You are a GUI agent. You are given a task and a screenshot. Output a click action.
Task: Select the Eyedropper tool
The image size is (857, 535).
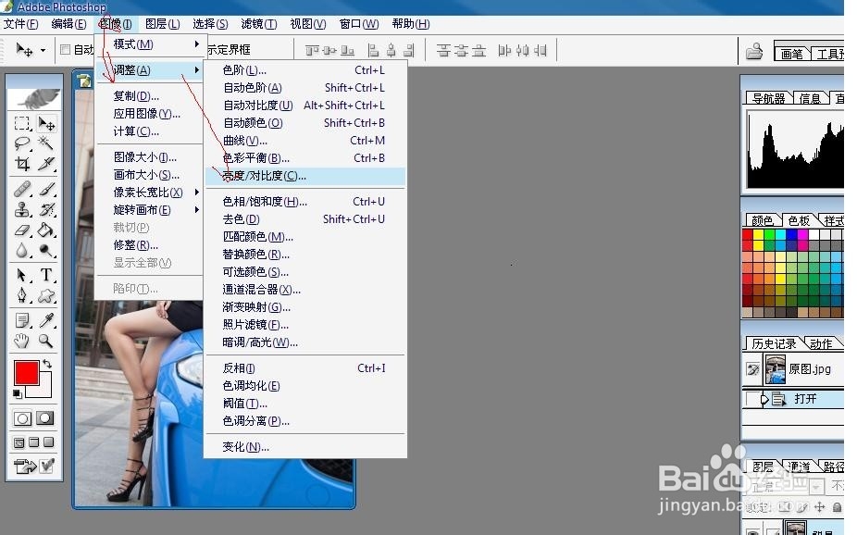(x=44, y=319)
